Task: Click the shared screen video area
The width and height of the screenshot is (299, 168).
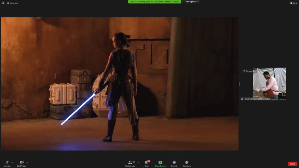Action: coord(120,84)
